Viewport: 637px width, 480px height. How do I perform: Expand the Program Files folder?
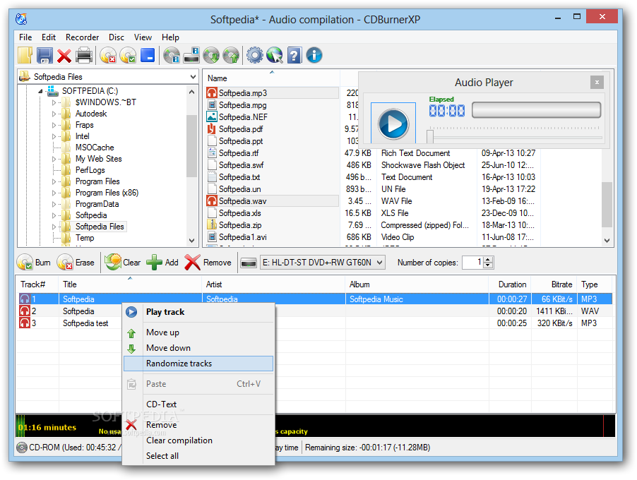pos(54,181)
